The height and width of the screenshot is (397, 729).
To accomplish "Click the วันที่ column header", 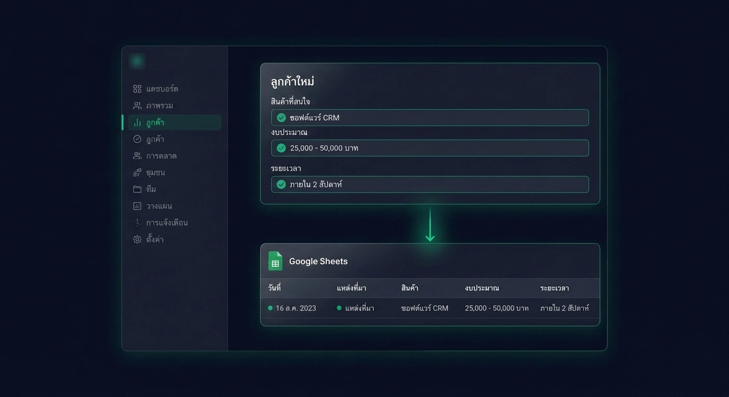I will click(274, 288).
